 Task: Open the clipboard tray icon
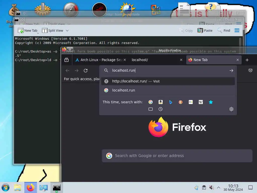coord(204,187)
